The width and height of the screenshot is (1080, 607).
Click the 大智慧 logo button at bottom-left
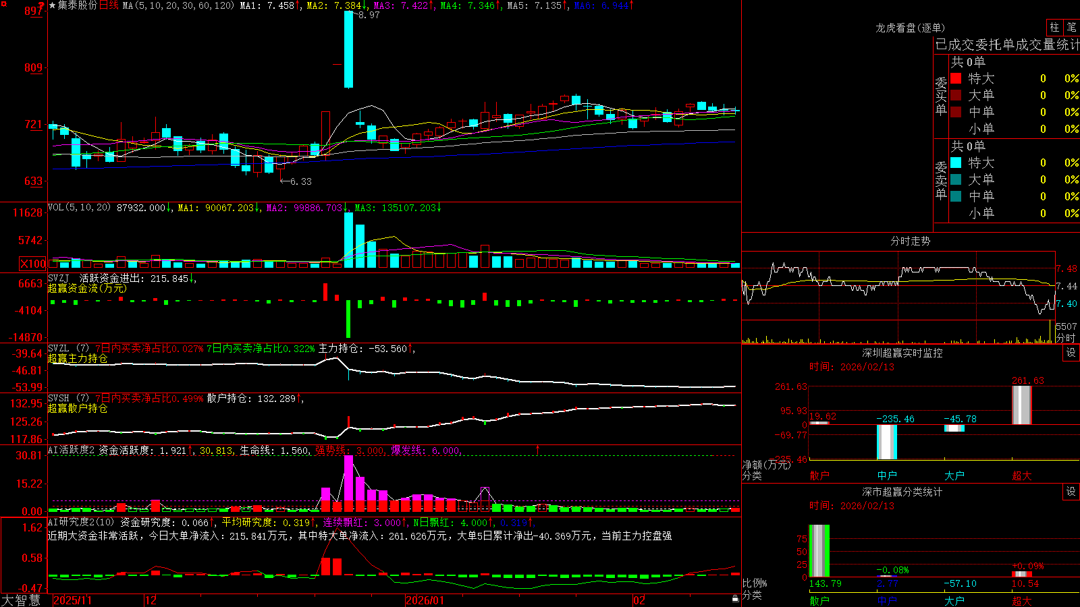click(21, 600)
